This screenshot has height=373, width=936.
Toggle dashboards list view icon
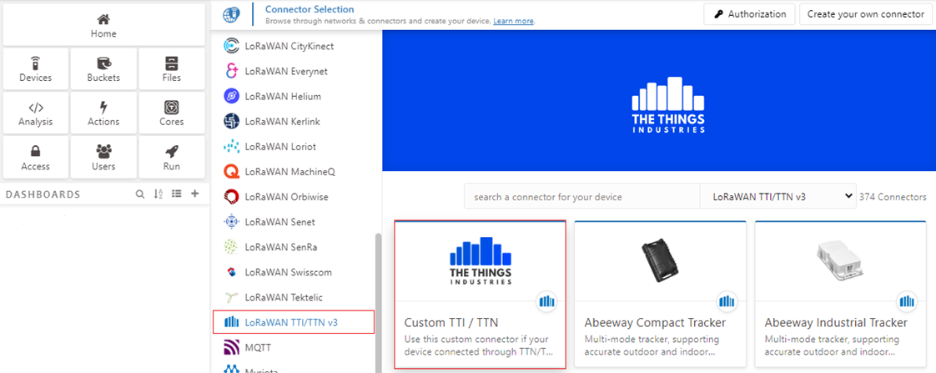click(x=176, y=194)
